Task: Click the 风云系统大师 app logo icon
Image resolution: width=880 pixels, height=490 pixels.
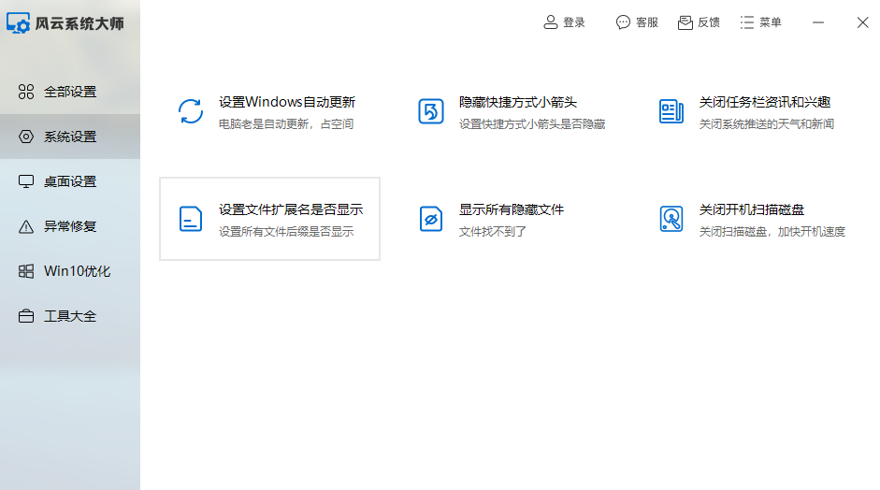Action: click(x=18, y=23)
